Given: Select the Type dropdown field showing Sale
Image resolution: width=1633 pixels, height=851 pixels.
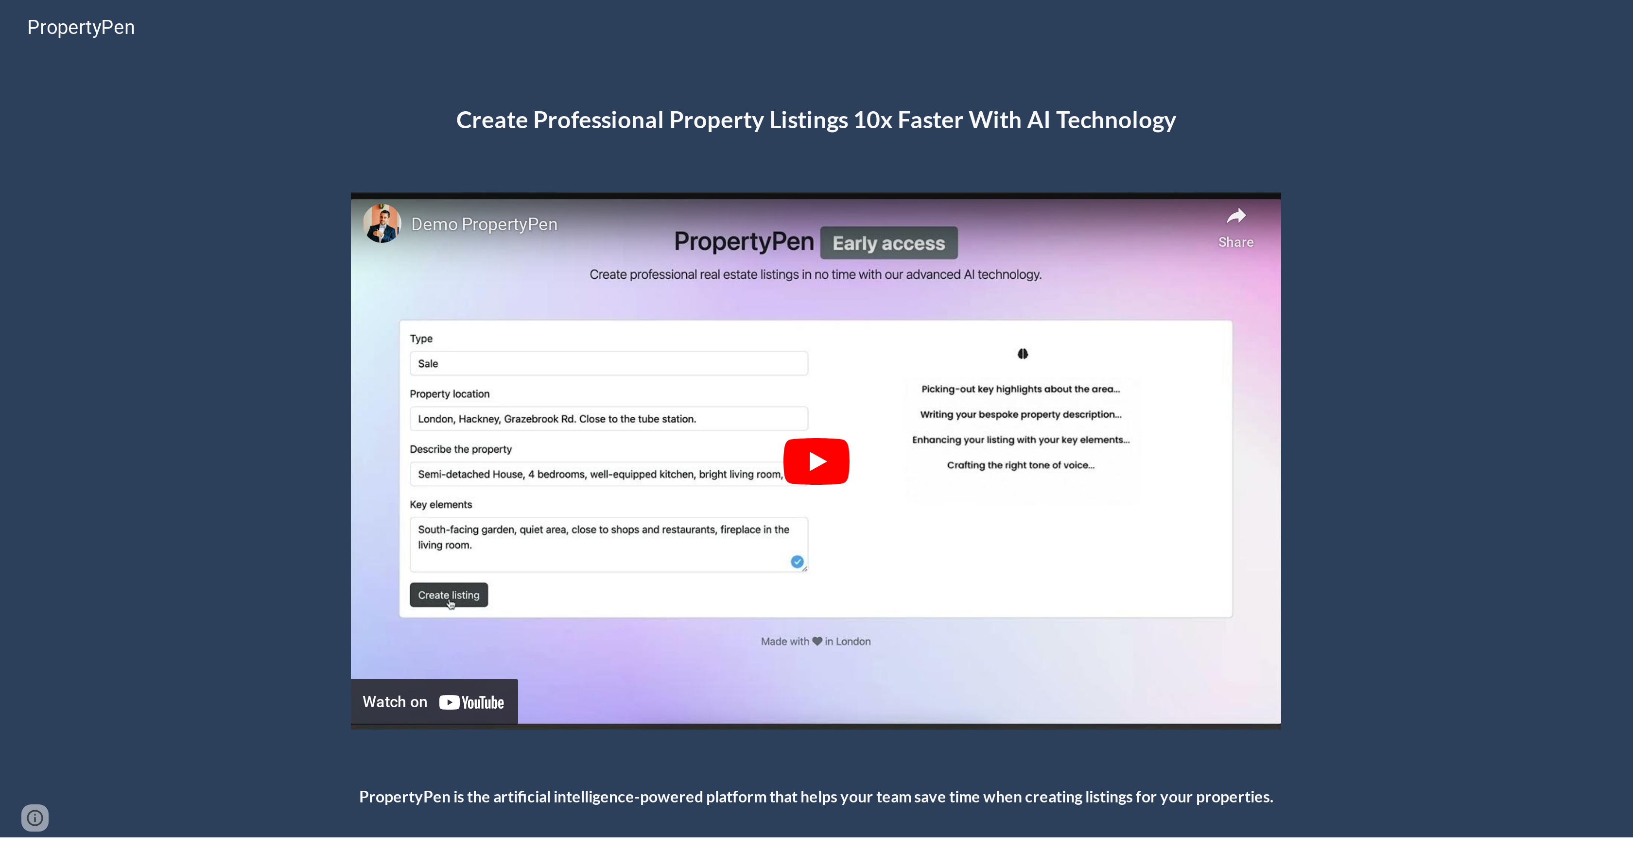Looking at the screenshot, I should coord(607,363).
